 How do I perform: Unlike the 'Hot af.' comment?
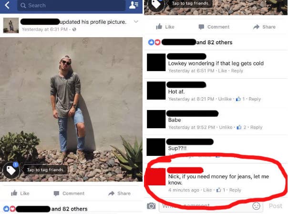click(225, 99)
